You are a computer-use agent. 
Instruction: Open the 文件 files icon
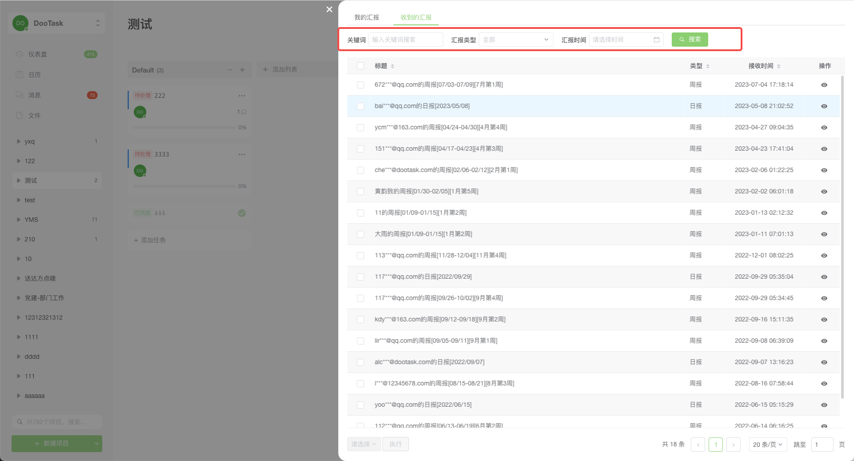tap(19, 115)
